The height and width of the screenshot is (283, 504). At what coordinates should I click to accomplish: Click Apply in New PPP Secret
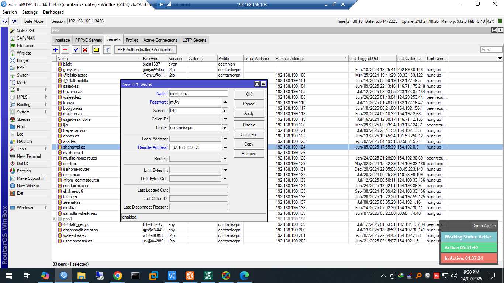[x=249, y=113]
